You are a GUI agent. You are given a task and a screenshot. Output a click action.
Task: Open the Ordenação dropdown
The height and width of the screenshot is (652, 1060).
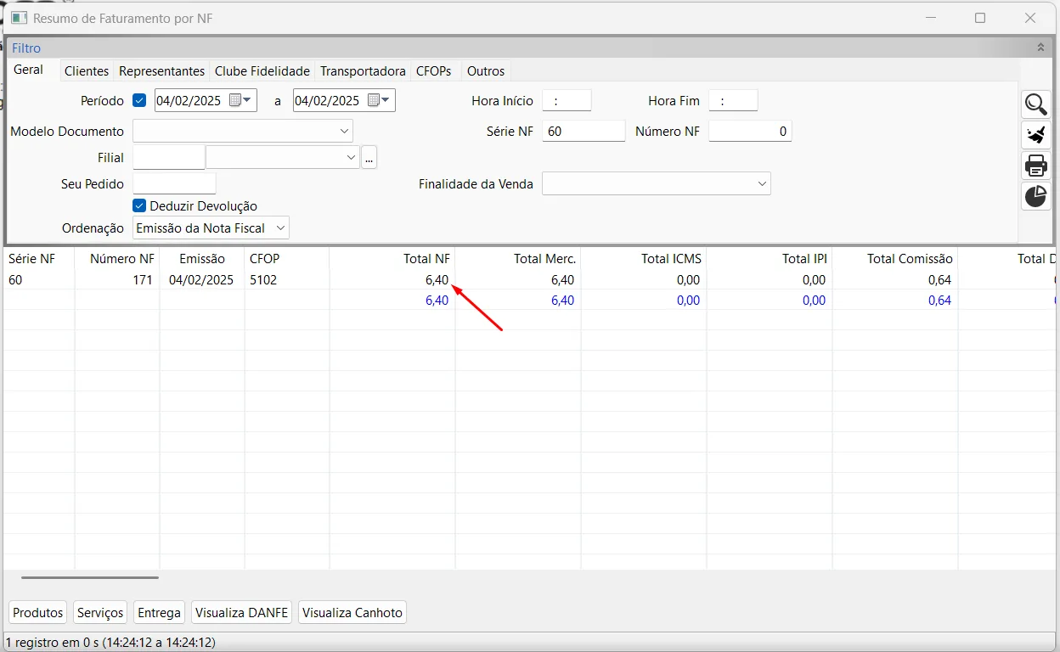point(281,228)
